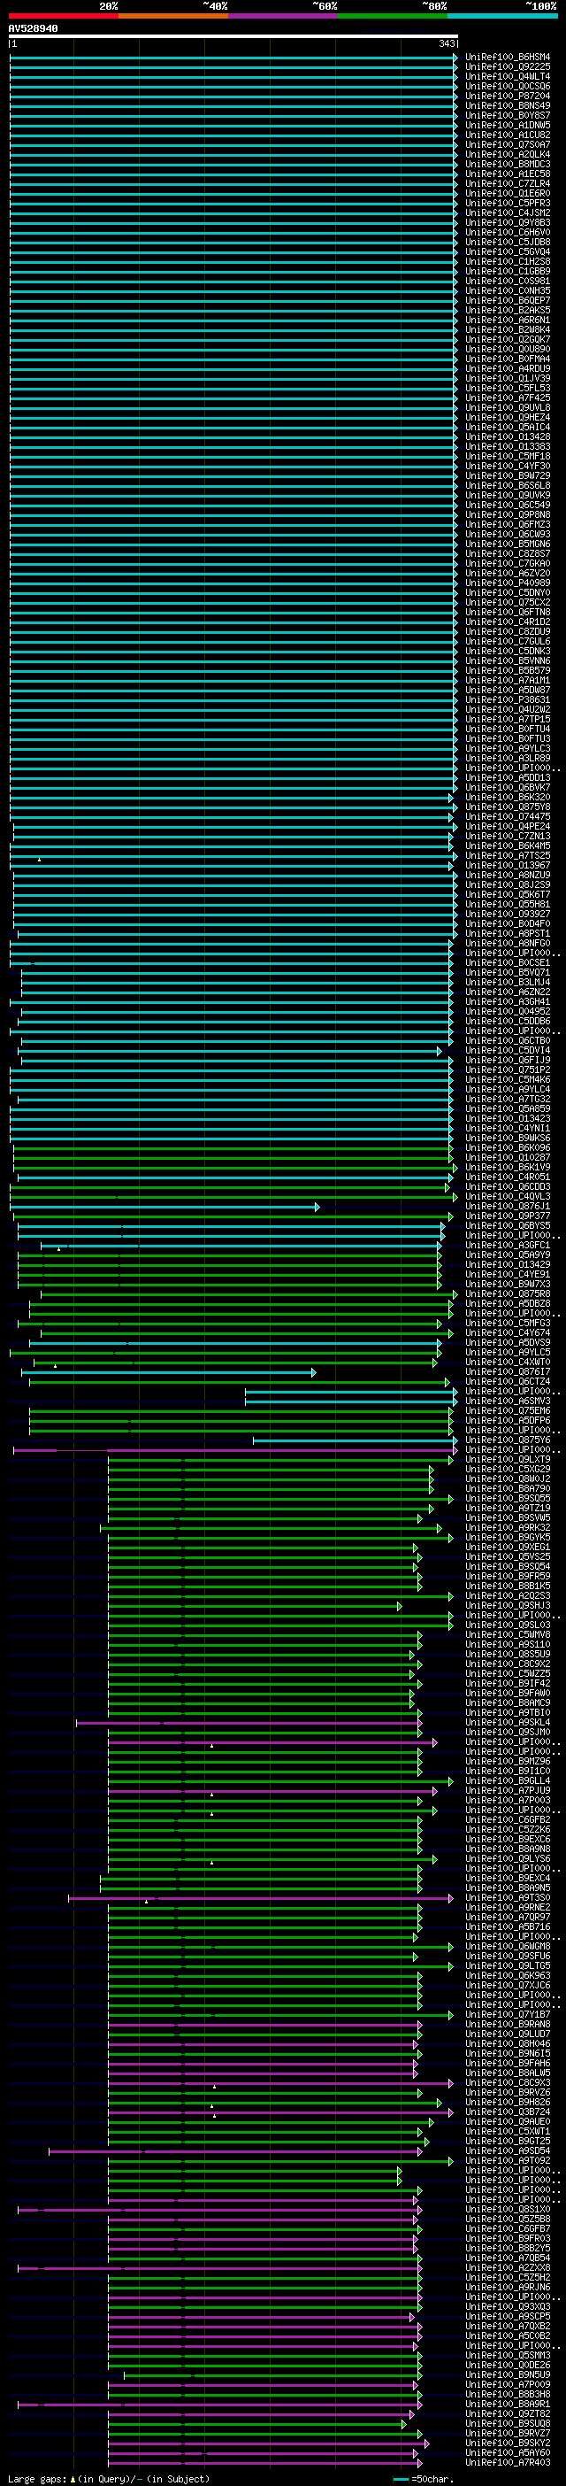Viewport: 566px width, 2486px height.
Task: Select the UniRef100_Q93XQ3 label
Action: (507, 2306)
